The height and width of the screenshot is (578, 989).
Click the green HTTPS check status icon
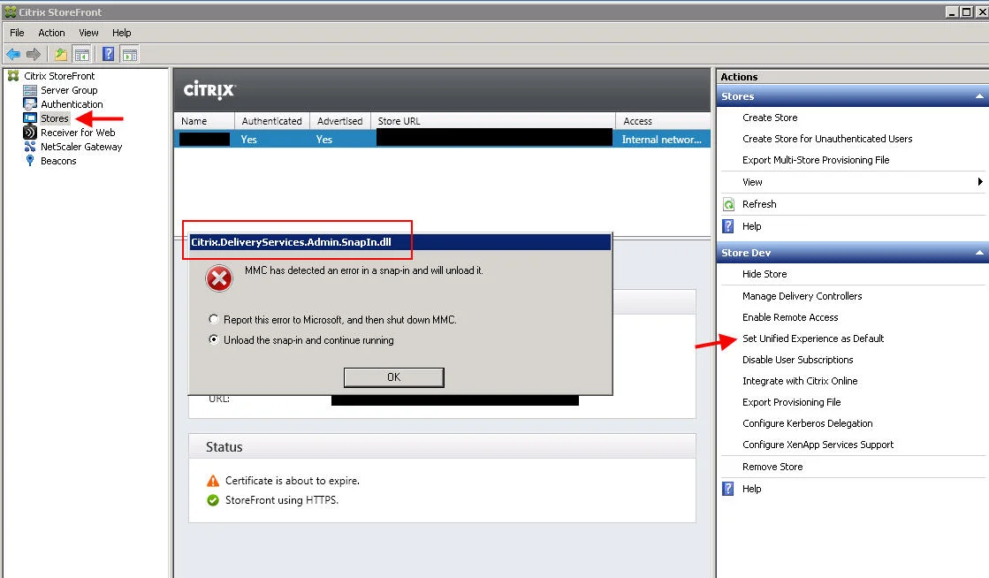point(213,500)
